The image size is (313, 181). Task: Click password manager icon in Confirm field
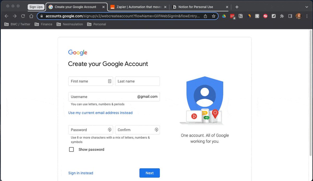[156, 130]
